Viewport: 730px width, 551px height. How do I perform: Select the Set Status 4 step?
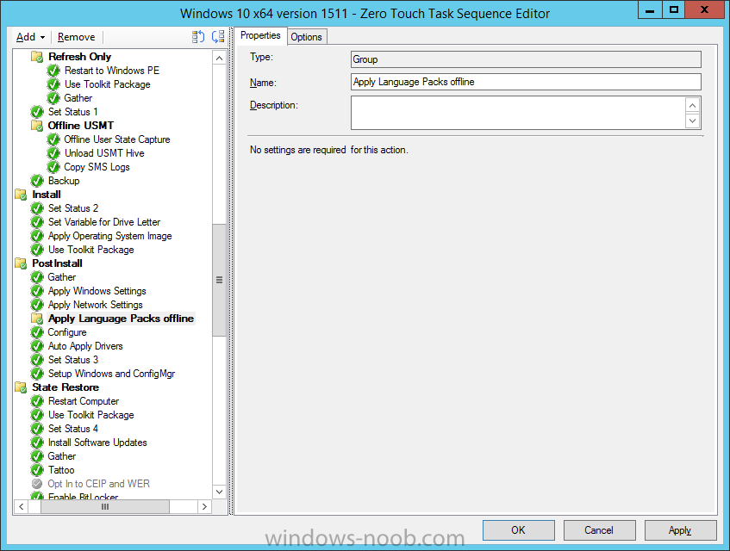point(73,429)
